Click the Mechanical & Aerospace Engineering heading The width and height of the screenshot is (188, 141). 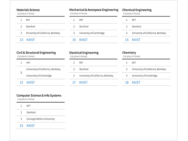pos(94,10)
